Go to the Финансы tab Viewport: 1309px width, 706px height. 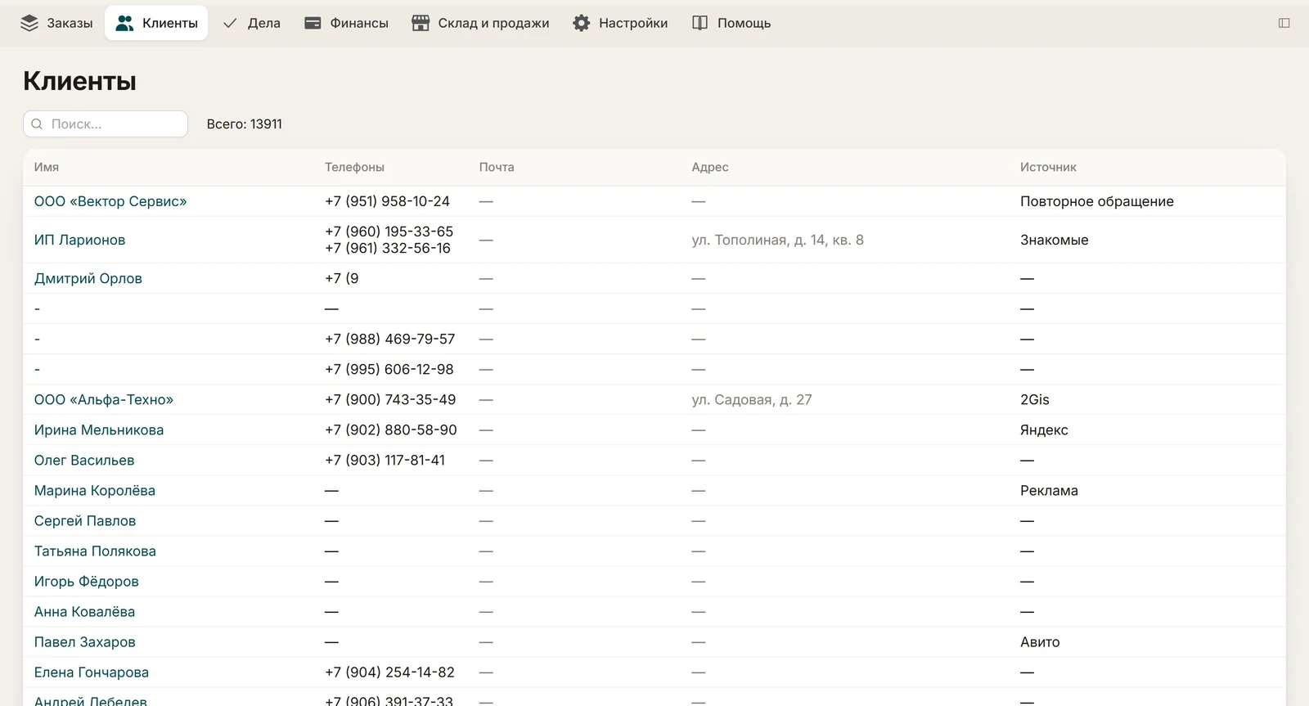point(346,23)
